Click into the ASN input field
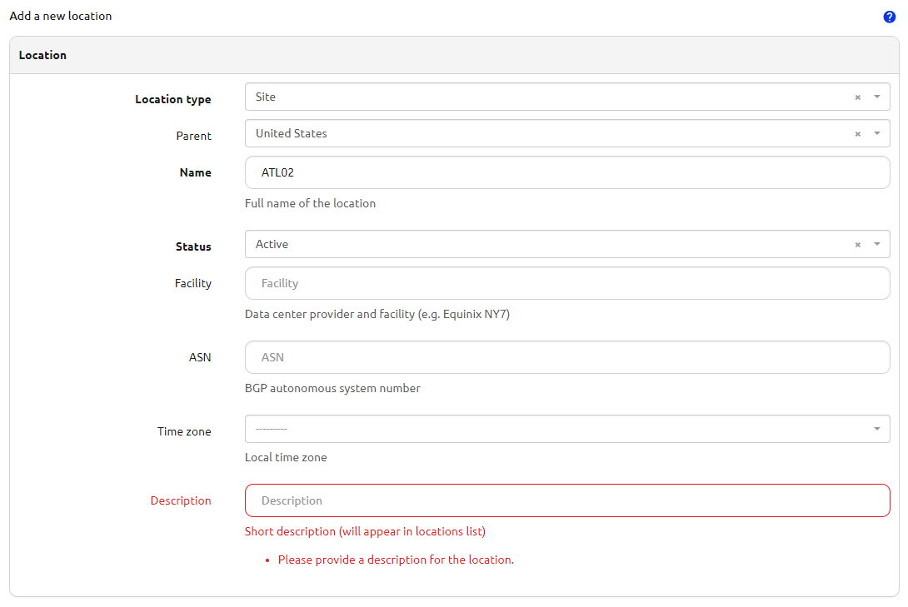Image resolution: width=908 pixels, height=607 pixels. (566, 357)
